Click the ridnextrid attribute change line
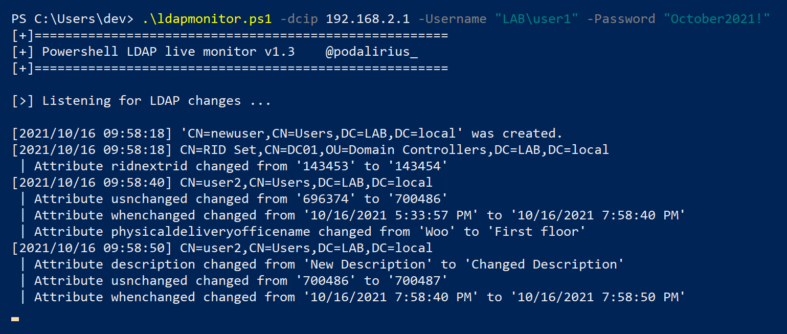 coord(241,166)
